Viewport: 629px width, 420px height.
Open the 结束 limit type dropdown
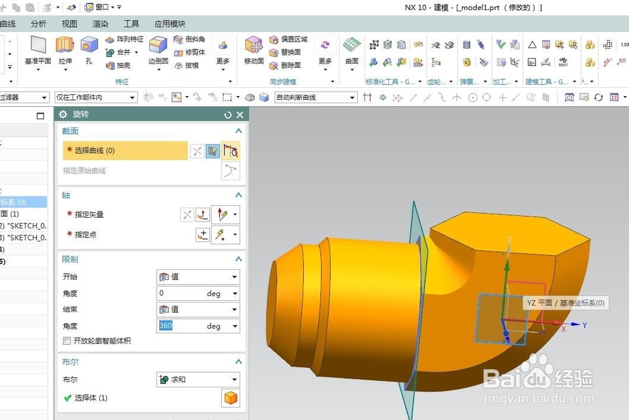point(198,310)
